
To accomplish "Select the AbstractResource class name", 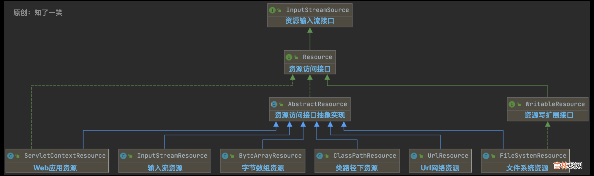I will [317, 104].
